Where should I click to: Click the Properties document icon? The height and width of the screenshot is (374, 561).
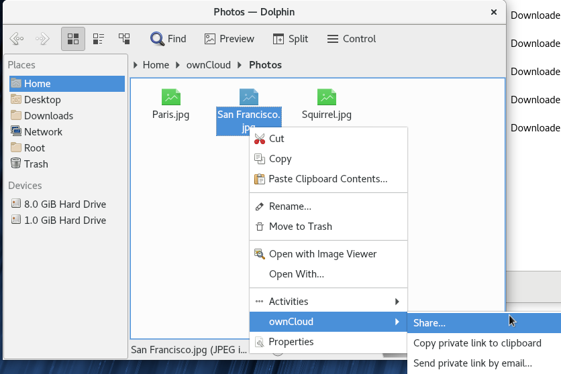coord(260,342)
